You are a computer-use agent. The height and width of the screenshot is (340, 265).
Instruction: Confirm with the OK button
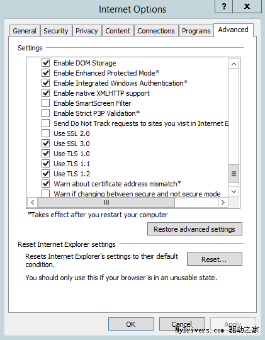[131, 324]
